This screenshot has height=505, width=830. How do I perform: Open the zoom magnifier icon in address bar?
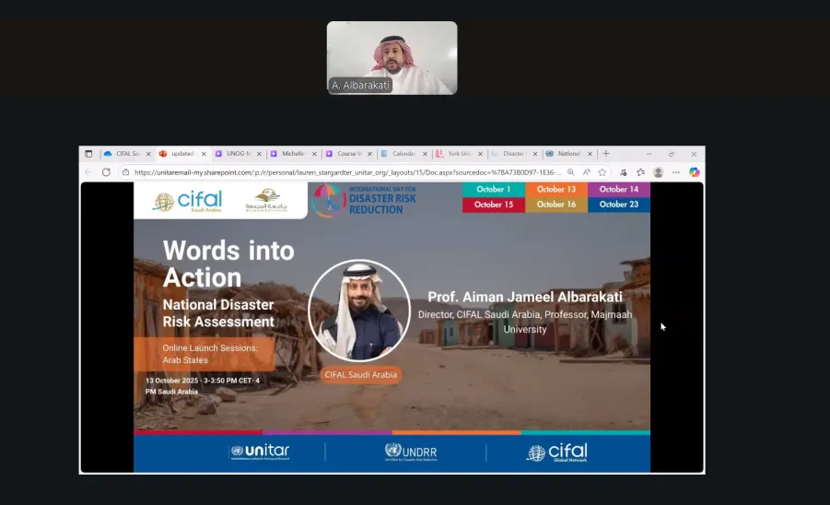[x=570, y=172]
